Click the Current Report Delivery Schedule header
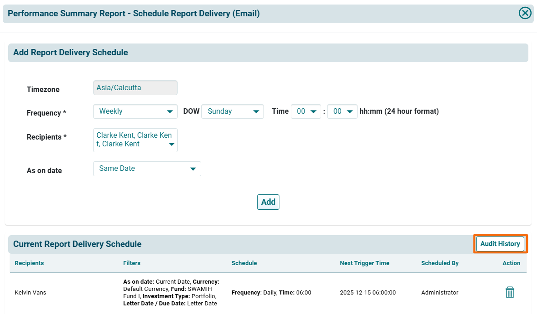The width and height of the screenshot is (537, 314). point(77,244)
